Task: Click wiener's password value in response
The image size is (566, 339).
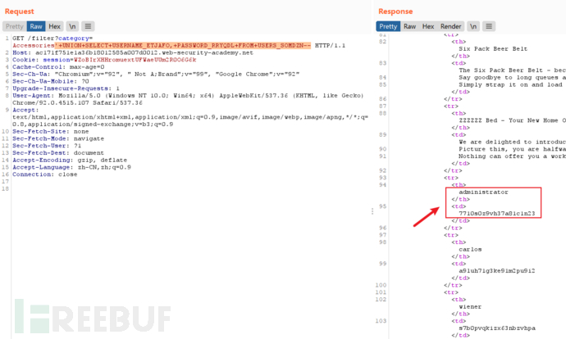Action: pyautogui.click(x=497, y=328)
